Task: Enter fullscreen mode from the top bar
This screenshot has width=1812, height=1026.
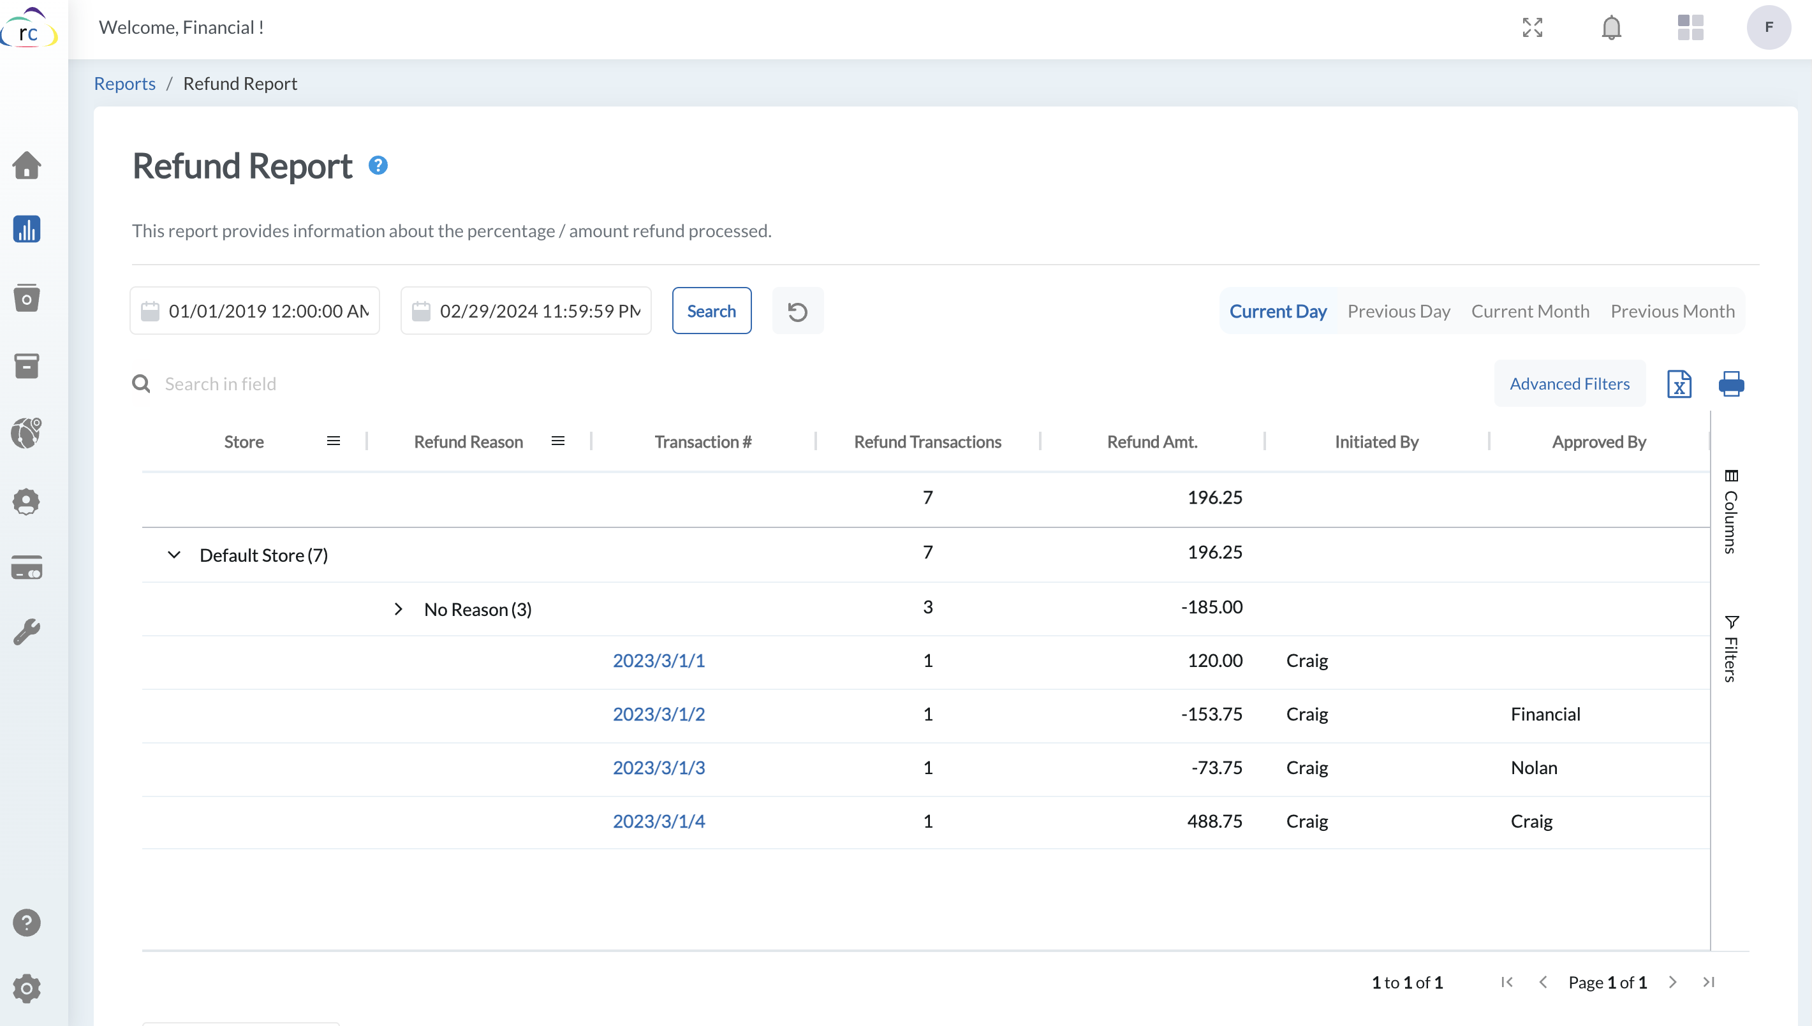Action: coord(1532,27)
